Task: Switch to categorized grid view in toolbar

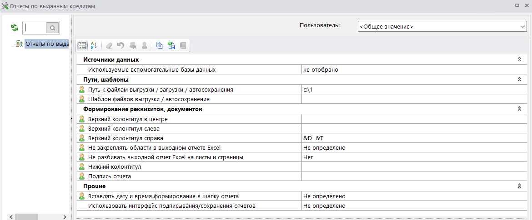Action: [x=82, y=45]
